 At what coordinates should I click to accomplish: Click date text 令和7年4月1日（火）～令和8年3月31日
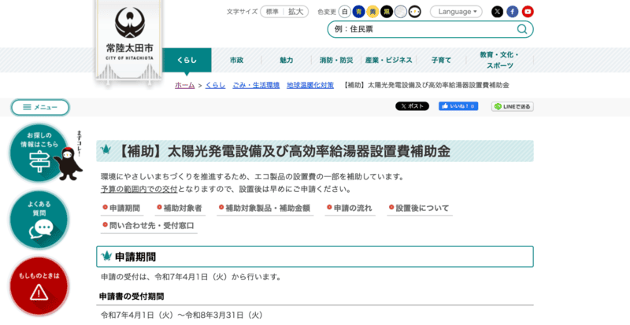[182, 315]
